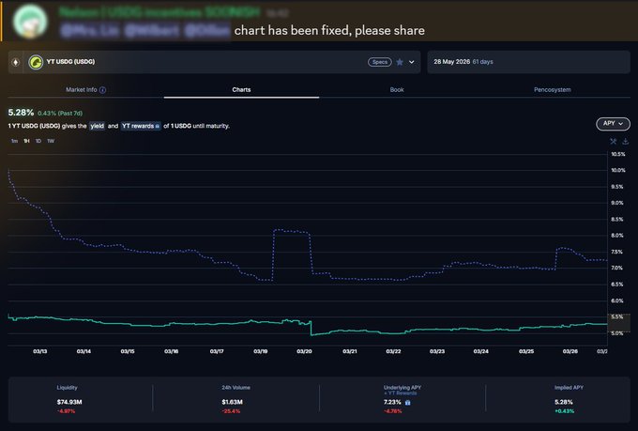Open chart tools settings icon
This screenshot has width=638, height=431.
coord(613,141)
